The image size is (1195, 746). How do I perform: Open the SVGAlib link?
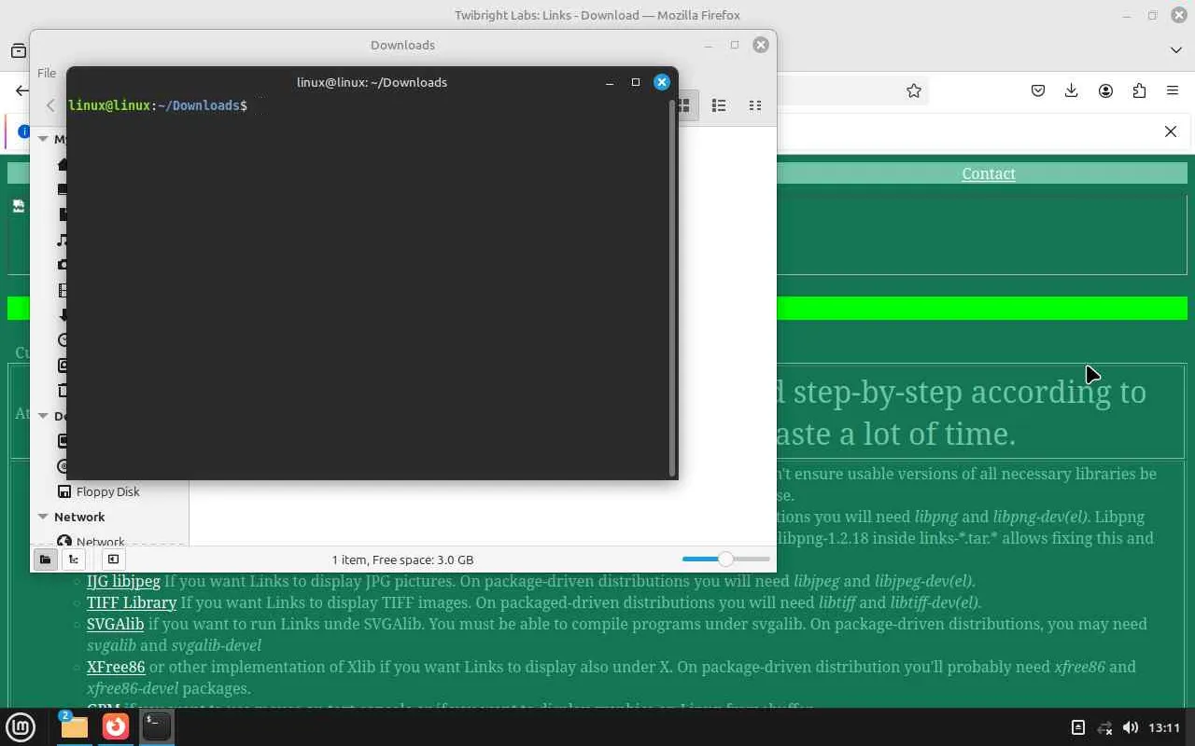tap(115, 624)
